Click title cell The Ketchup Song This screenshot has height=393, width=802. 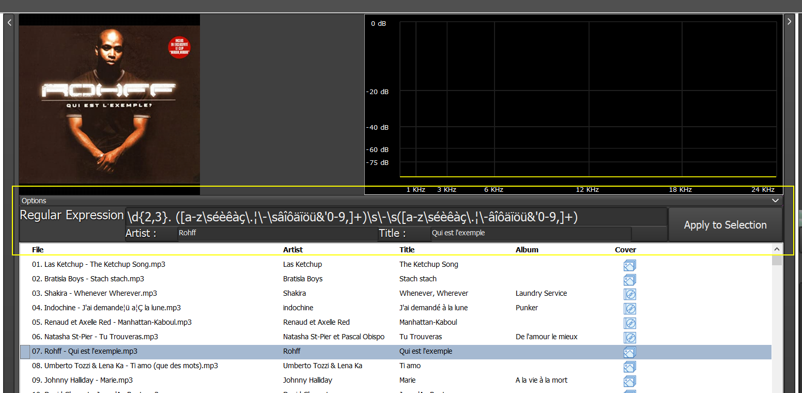[x=428, y=264]
